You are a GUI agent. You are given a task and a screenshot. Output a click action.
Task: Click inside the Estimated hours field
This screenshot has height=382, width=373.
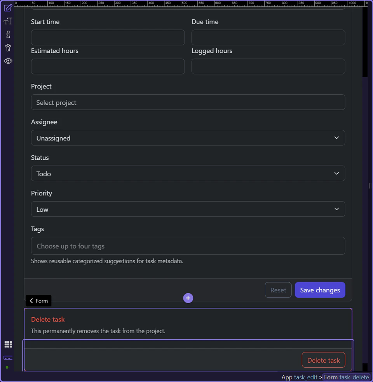click(x=108, y=66)
